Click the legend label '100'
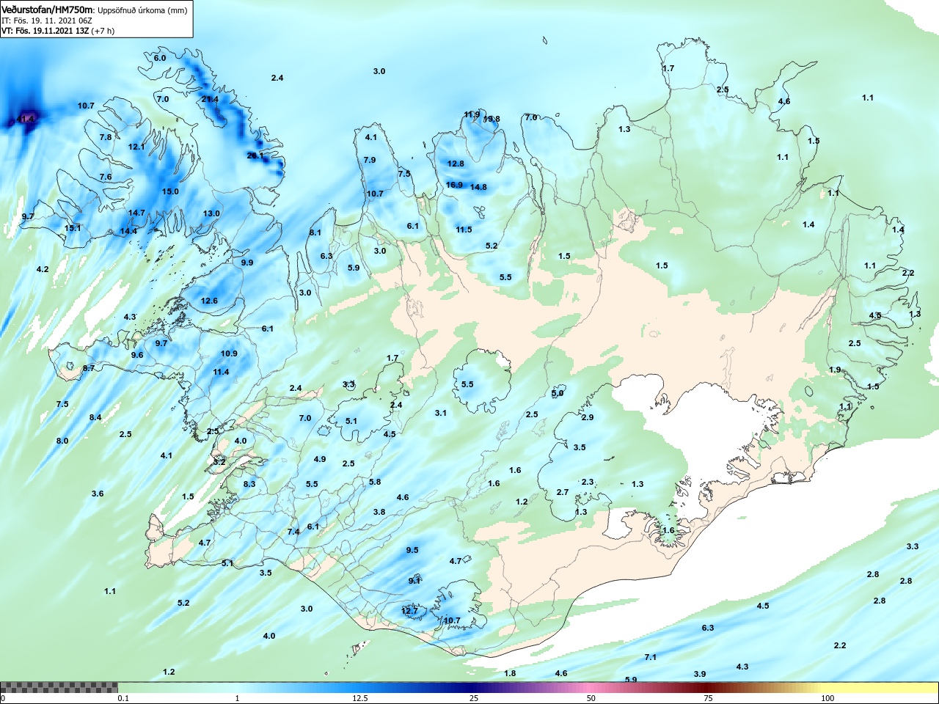This screenshot has height=704, width=939. [827, 699]
